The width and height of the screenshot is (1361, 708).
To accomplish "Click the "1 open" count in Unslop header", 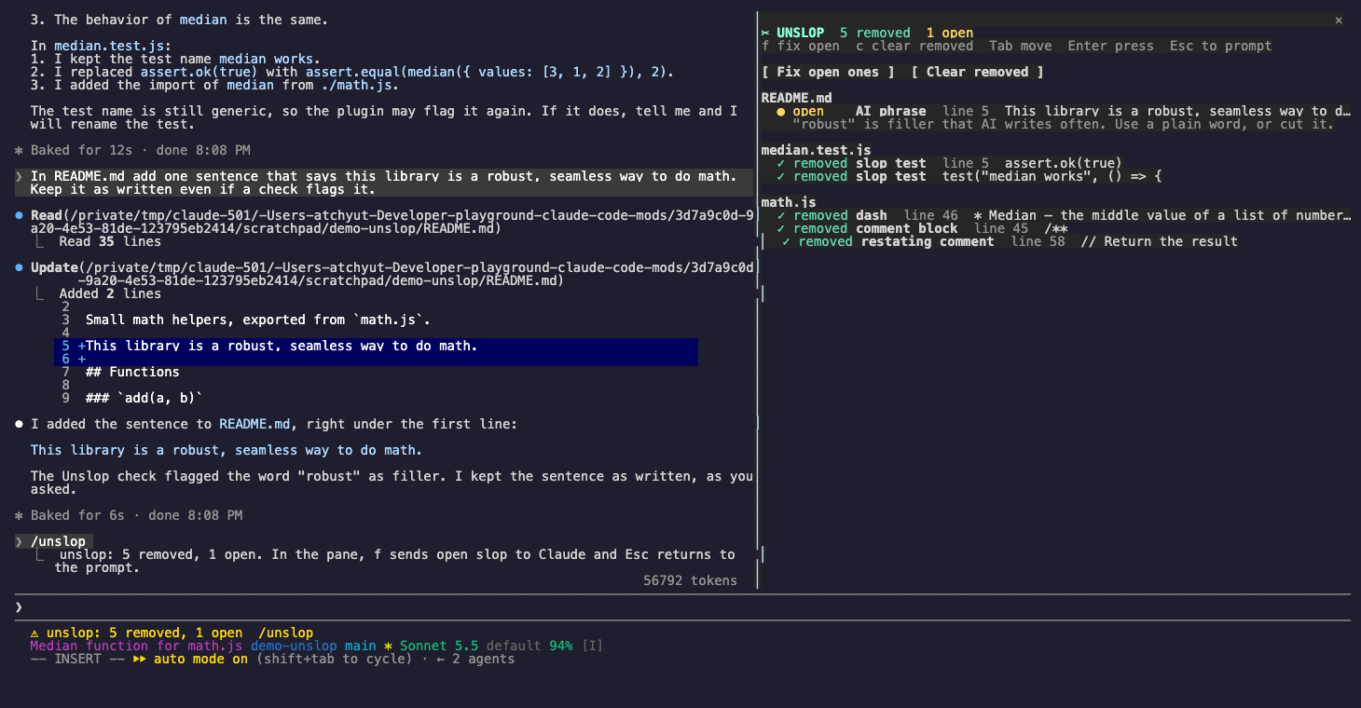I will pos(949,33).
